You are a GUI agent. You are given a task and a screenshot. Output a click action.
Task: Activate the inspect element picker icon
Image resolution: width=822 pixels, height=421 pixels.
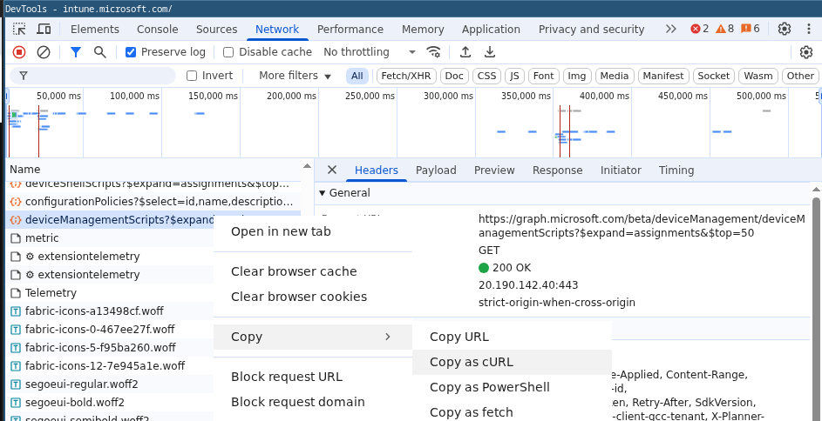coord(19,29)
